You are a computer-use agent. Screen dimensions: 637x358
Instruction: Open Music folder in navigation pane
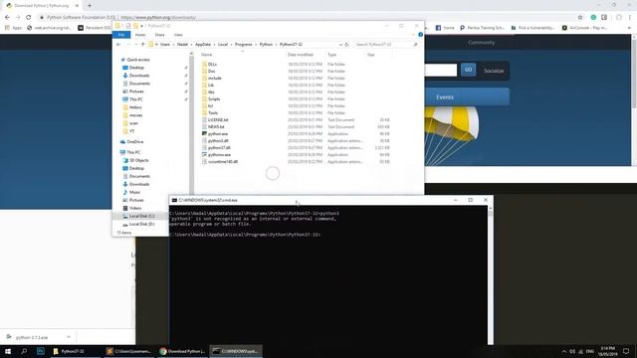tap(134, 192)
